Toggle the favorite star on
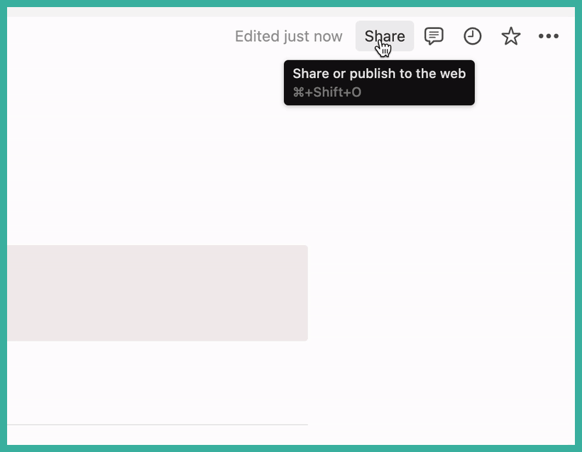Viewport: 582px width, 452px height. point(511,36)
